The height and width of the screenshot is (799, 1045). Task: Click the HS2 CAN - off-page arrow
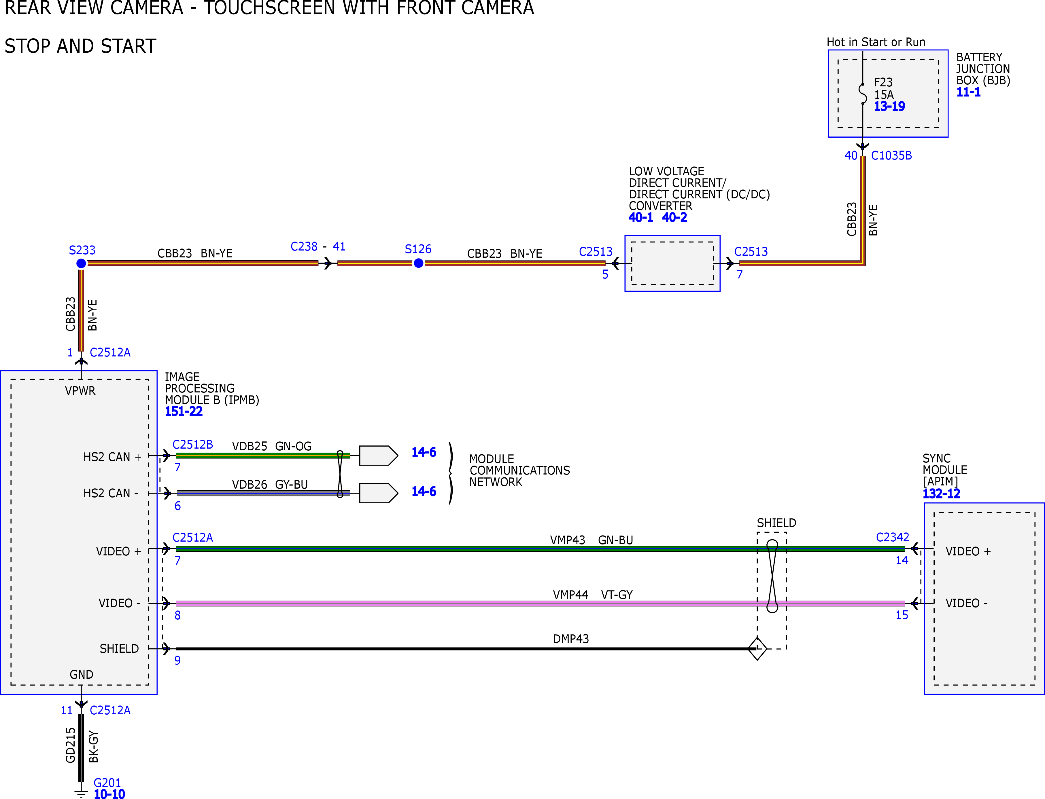pyautogui.click(x=378, y=493)
